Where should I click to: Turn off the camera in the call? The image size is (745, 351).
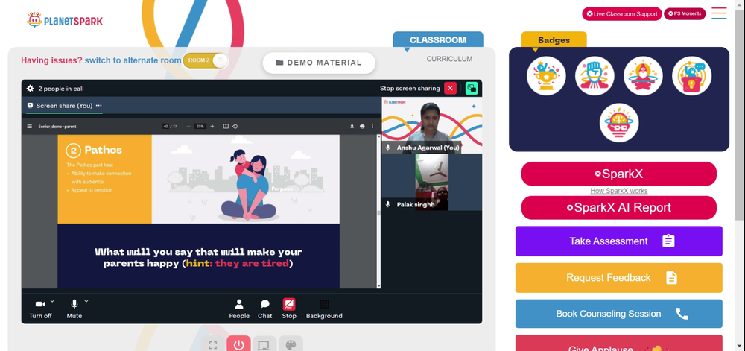tap(40, 309)
